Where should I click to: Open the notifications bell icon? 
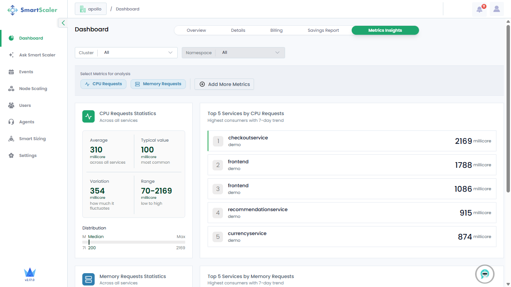click(479, 9)
